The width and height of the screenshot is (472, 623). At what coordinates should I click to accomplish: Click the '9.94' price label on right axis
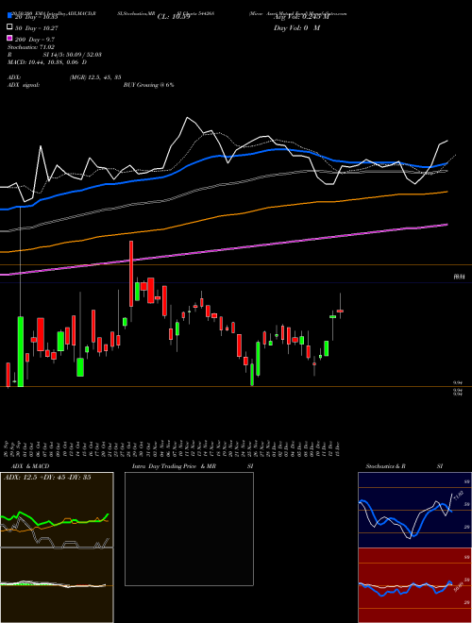tap(458, 382)
